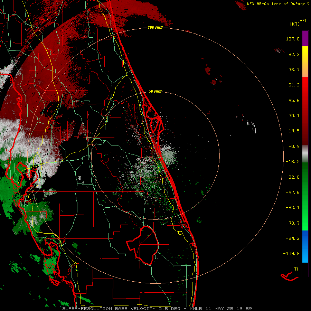Screen dimensions: 311x311
Task: Click the VEL legend title
Action: coord(303,21)
